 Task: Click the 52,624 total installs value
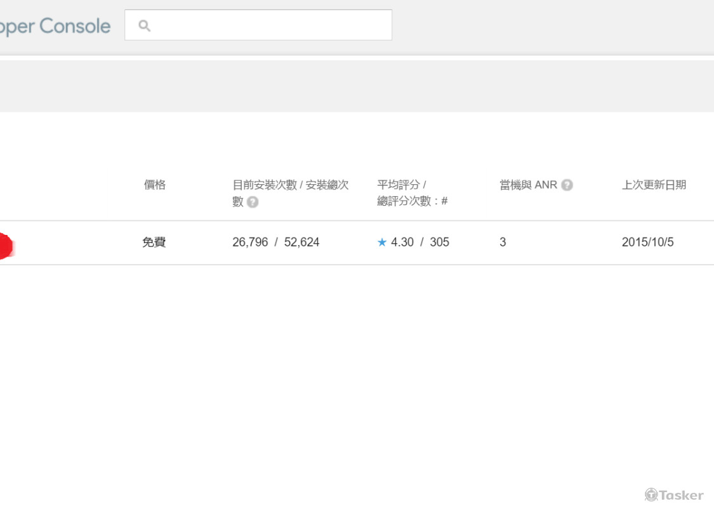pos(301,242)
